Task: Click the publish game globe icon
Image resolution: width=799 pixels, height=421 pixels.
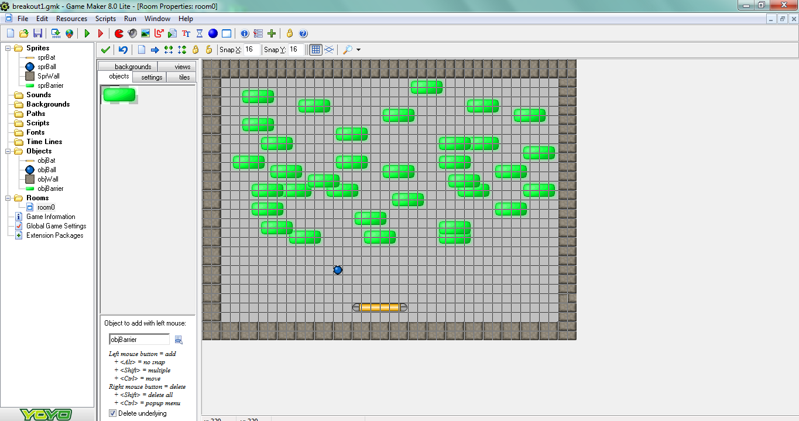Action: point(69,33)
